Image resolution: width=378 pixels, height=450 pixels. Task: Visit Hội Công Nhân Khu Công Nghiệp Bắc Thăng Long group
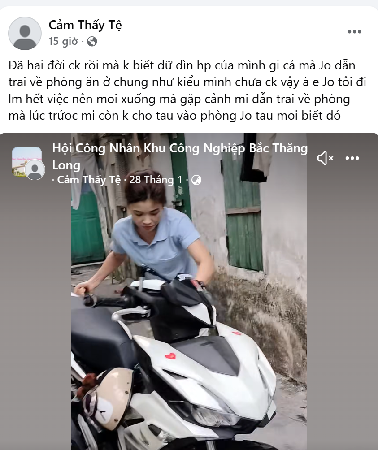click(x=180, y=157)
